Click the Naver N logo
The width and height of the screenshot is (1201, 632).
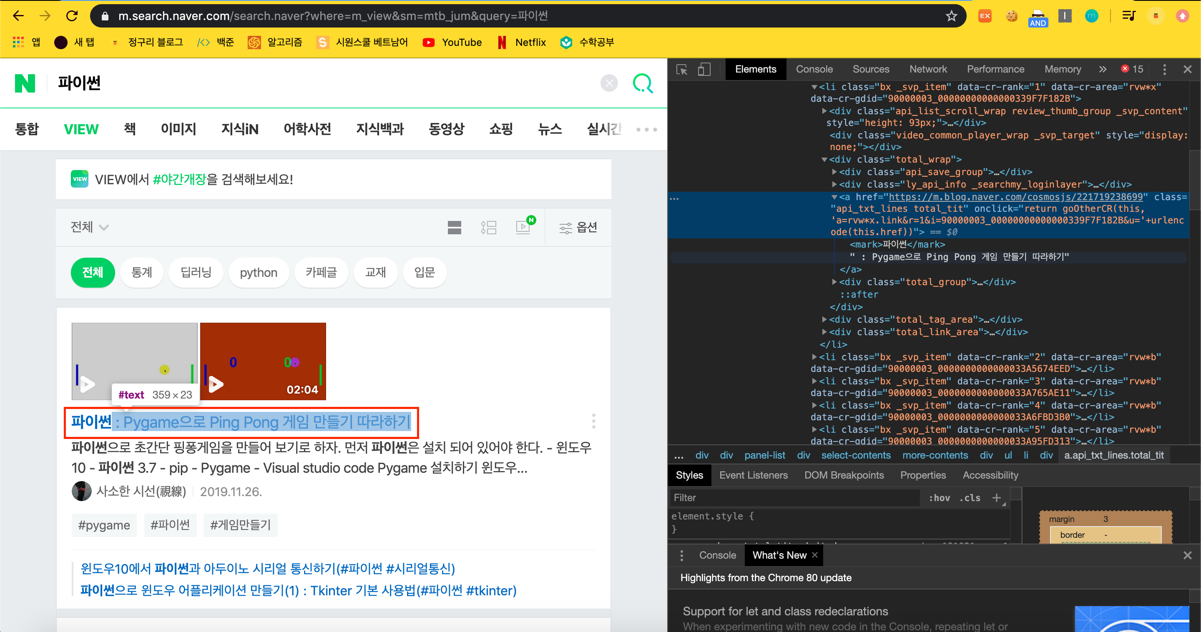25,83
